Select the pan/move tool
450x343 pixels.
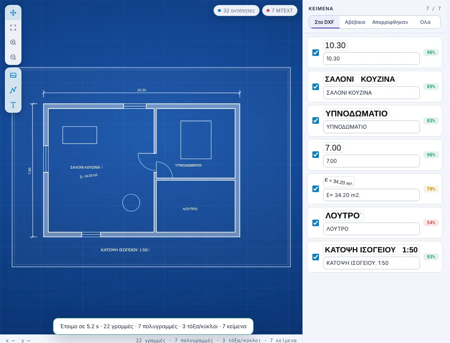(x=13, y=13)
